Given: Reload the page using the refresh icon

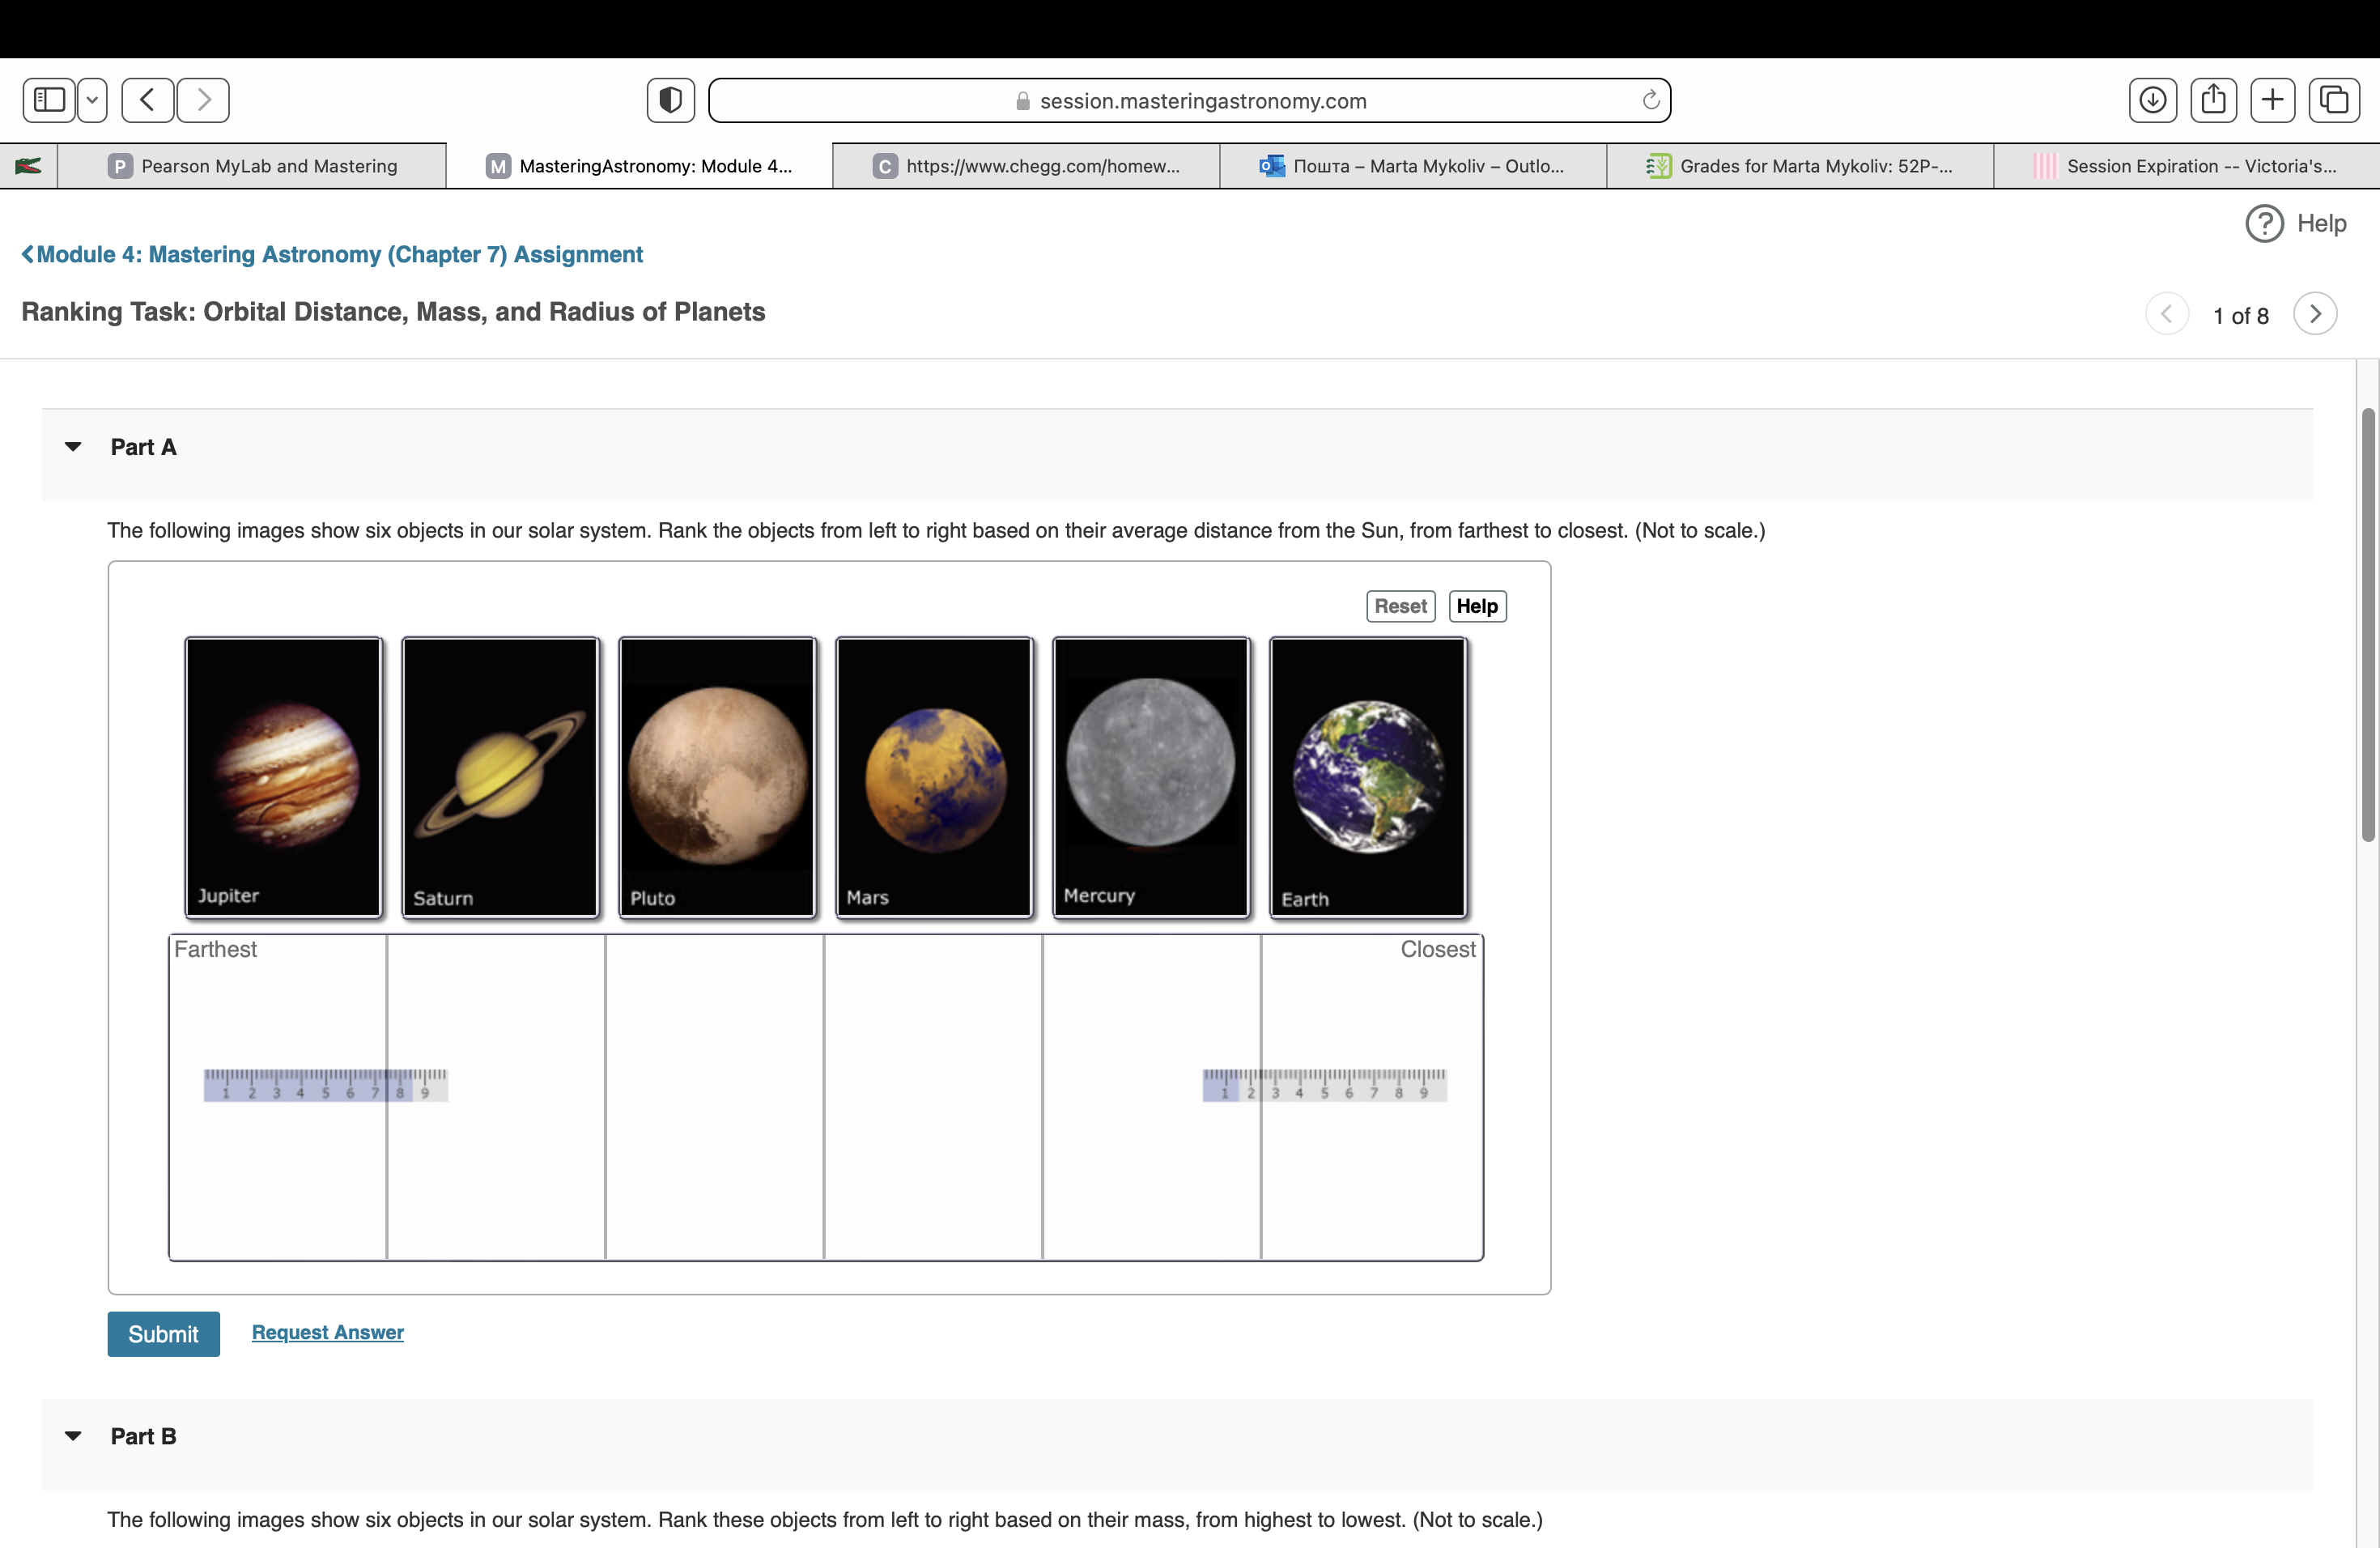Looking at the screenshot, I should (x=1650, y=100).
